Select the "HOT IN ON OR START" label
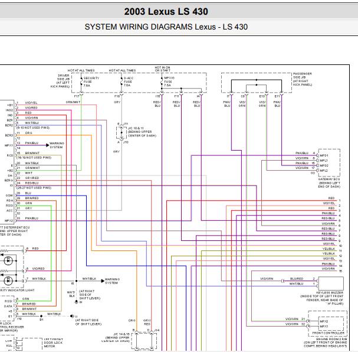This screenshot has width=358, height=352. pos(162,69)
